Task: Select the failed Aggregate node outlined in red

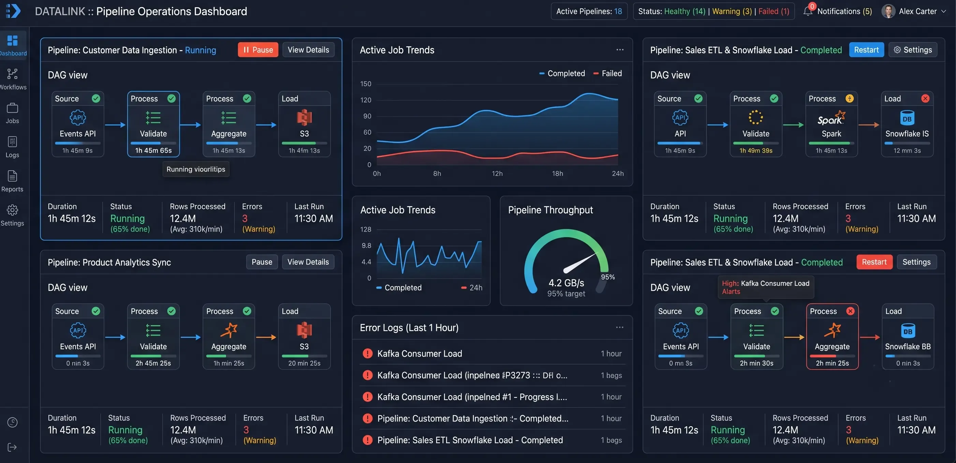Action: (x=832, y=337)
